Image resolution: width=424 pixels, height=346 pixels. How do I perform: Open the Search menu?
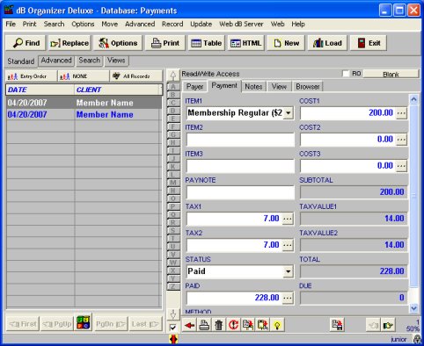54,24
